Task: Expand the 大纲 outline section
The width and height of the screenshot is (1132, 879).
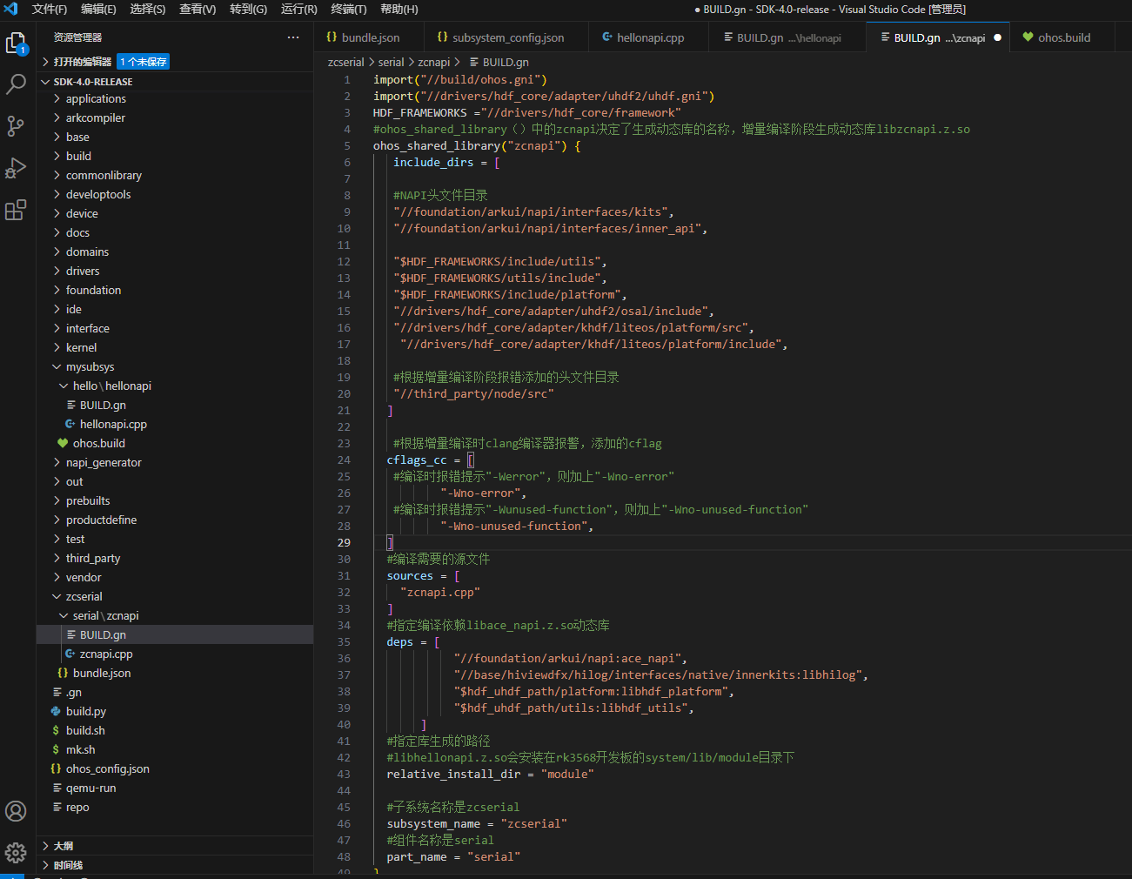Action: pyautogui.click(x=174, y=846)
